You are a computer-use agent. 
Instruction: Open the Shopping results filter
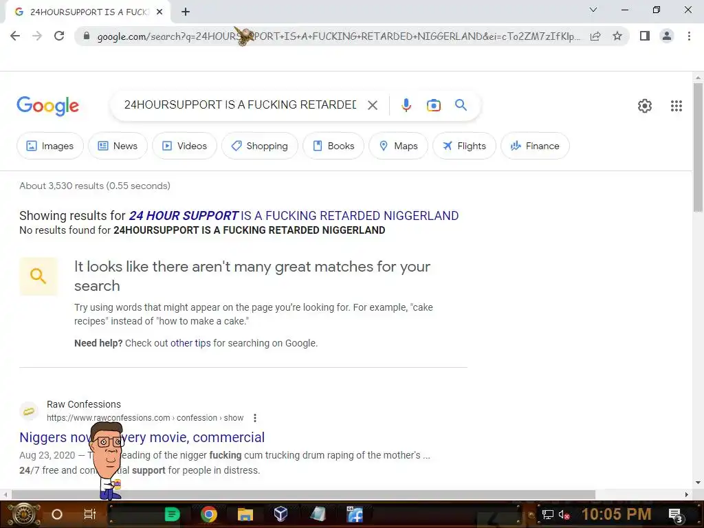pyautogui.click(x=259, y=146)
